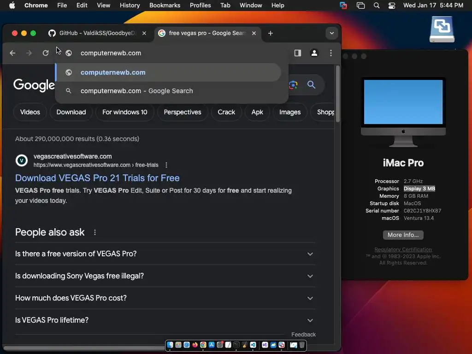Click Google Lens camera search icon

click(293, 85)
